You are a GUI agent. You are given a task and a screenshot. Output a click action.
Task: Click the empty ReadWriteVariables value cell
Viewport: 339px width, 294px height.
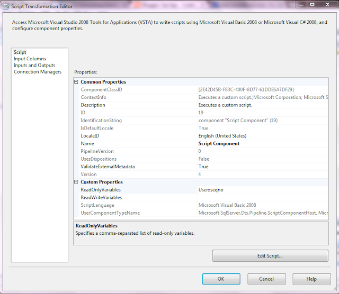click(x=263, y=198)
